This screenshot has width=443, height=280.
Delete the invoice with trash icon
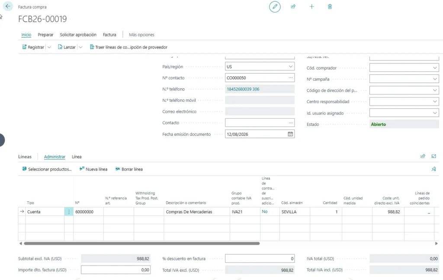[330, 6]
